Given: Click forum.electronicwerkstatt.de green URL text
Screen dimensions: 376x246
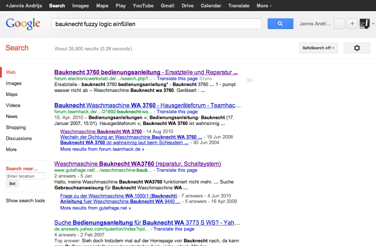Looking at the screenshot, I should pos(103,79).
